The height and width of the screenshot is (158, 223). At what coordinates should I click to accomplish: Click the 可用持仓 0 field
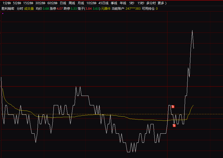click(150, 9)
